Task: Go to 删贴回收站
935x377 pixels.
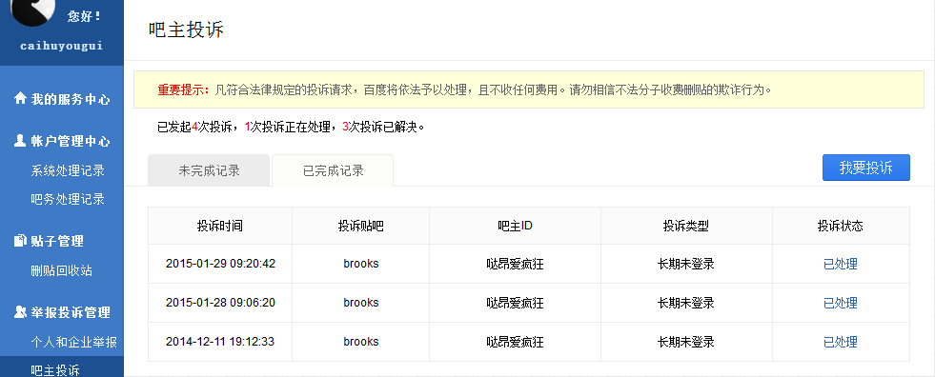Action: coord(61,270)
